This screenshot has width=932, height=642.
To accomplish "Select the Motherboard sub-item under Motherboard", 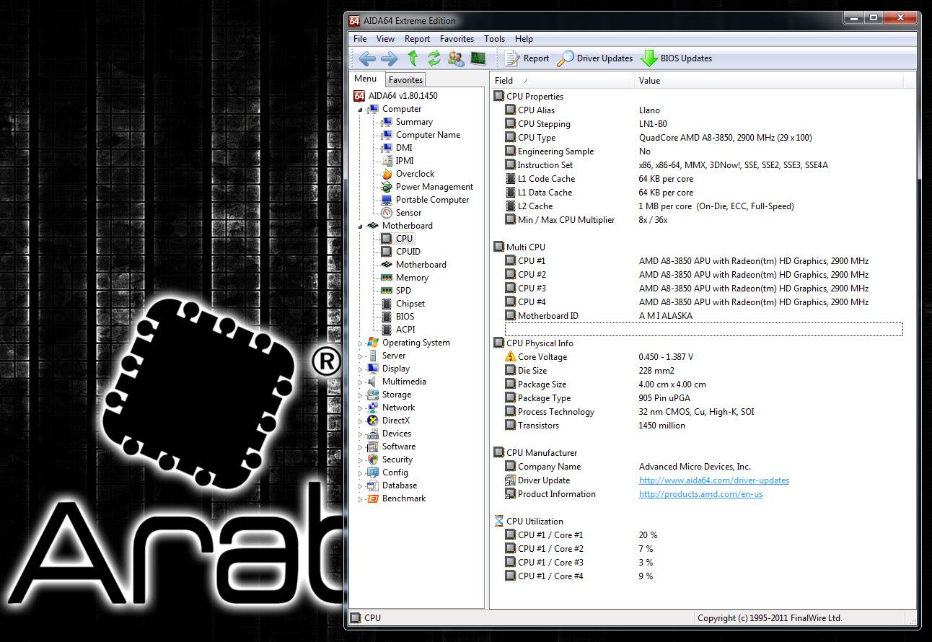I will click(x=421, y=265).
